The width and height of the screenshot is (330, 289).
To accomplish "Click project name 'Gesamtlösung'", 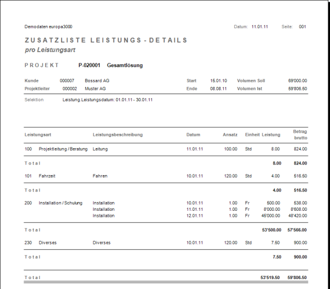I will (x=125, y=66).
